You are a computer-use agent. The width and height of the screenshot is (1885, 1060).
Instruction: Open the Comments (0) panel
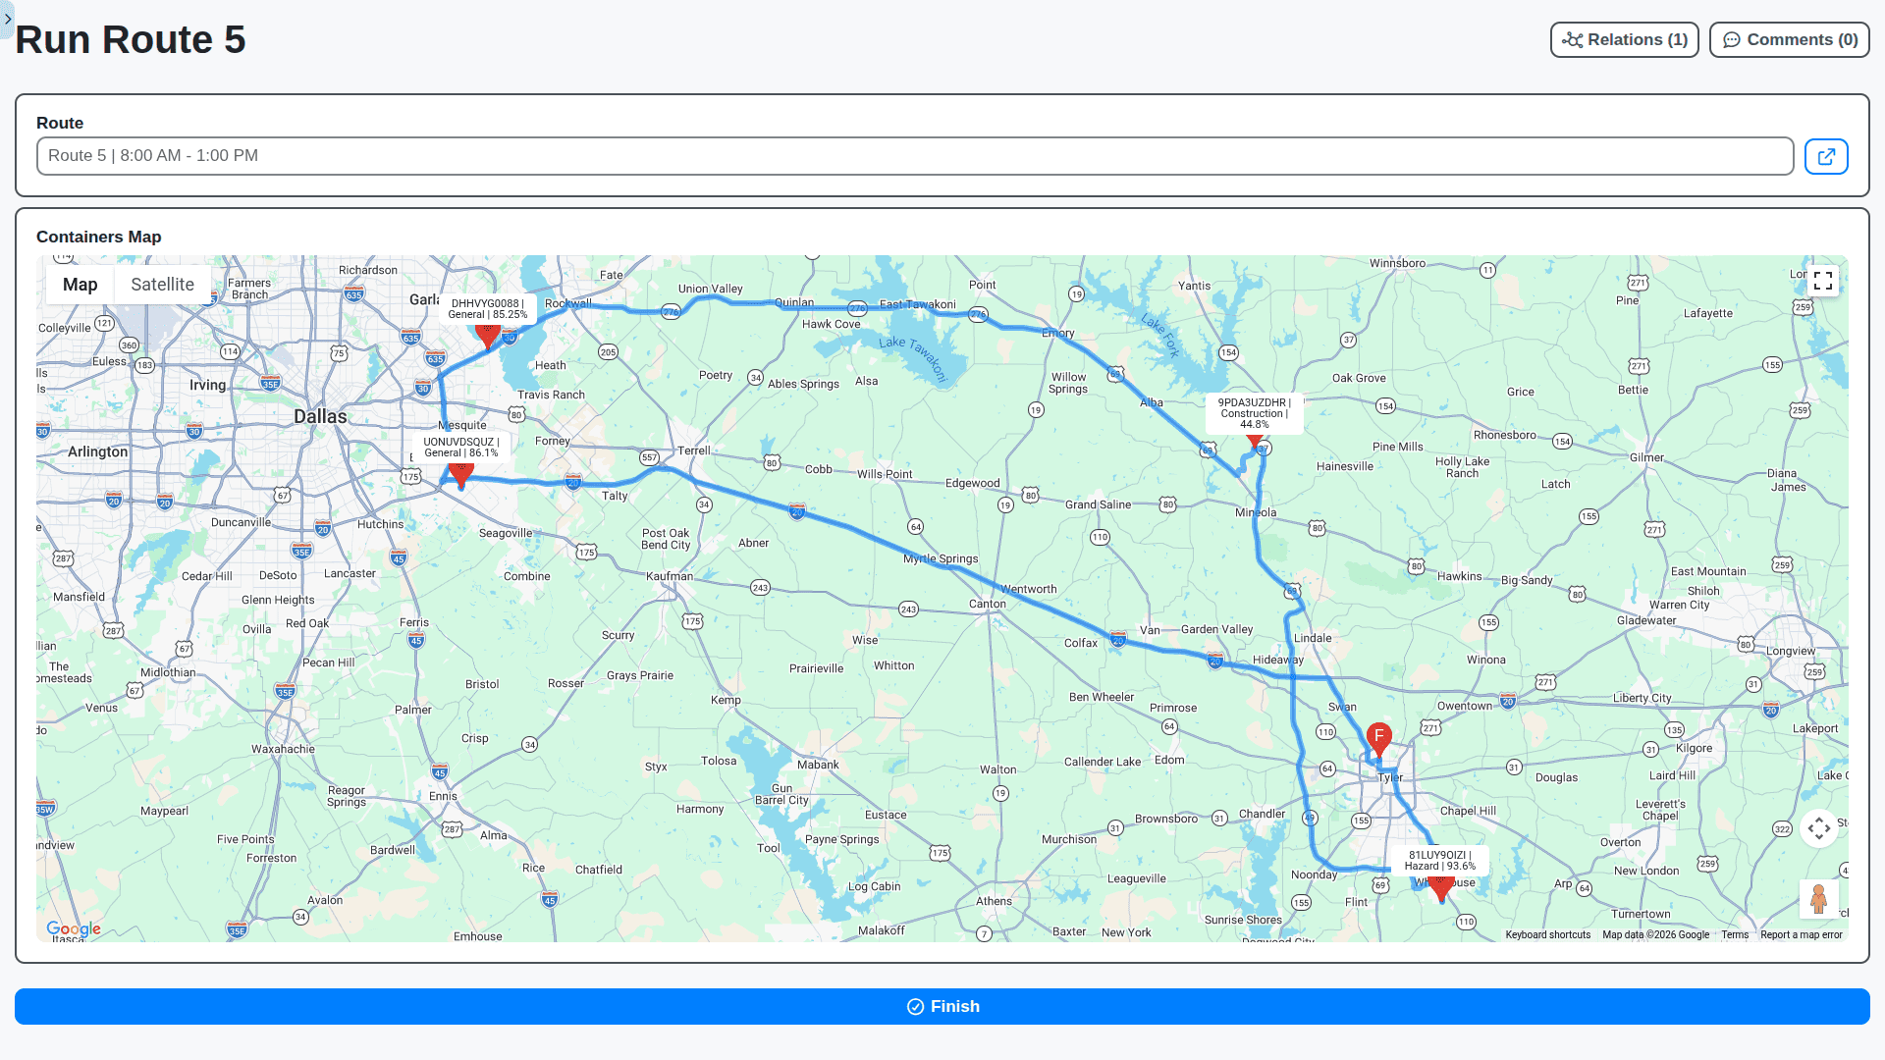pos(1789,39)
